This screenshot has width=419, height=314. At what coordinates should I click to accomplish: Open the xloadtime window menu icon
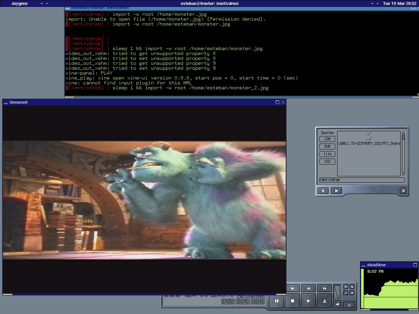(363, 265)
